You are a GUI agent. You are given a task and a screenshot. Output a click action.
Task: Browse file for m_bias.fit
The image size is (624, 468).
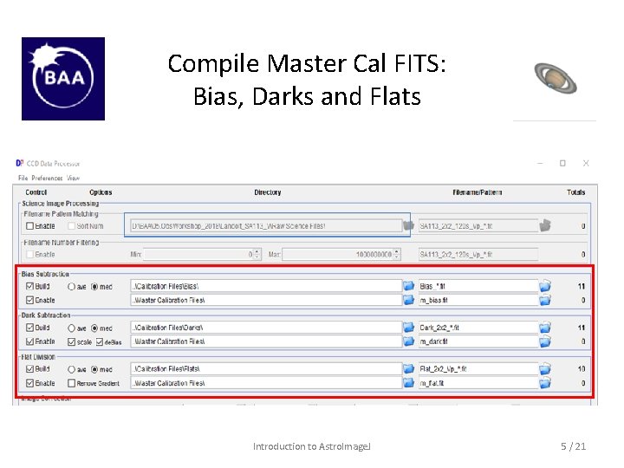pyautogui.click(x=545, y=300)
